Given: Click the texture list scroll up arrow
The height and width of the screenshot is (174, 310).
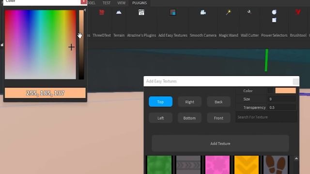Looking at the screenshot, I should click(296, 159).
